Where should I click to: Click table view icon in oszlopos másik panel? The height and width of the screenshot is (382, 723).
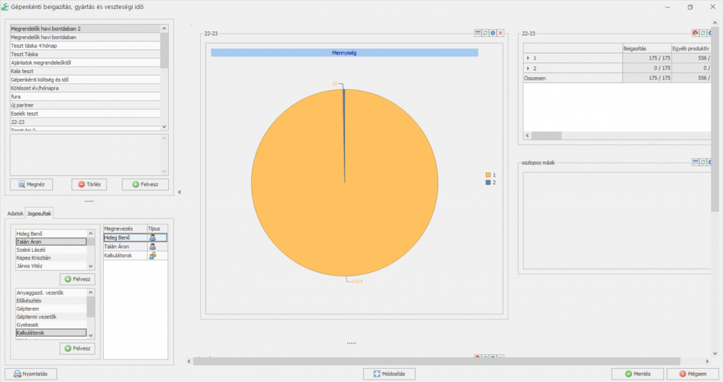(695, 162)
